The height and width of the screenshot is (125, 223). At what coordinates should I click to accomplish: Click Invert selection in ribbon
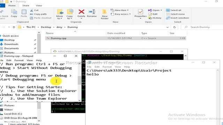coord(177,18)
